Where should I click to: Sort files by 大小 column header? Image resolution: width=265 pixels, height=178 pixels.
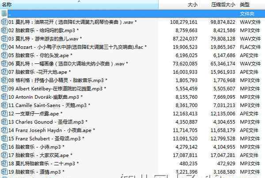click(193, 4)
